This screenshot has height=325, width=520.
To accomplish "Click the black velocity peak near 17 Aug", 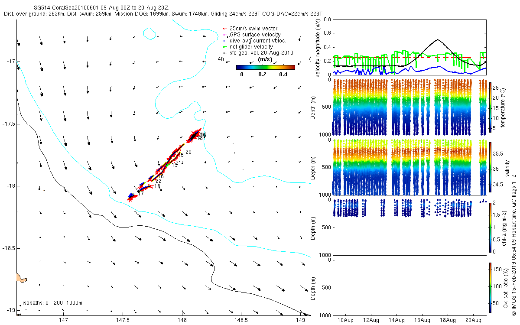I will (438, 40).
